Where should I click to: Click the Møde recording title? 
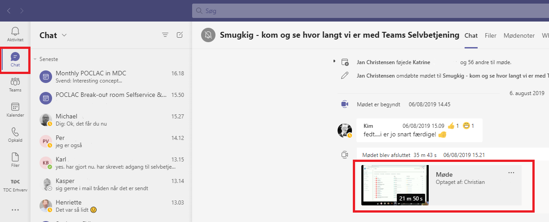click(x=444, y=174)
